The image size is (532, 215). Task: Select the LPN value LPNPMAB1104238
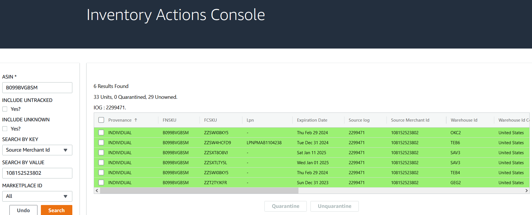(x=264, y=143)
